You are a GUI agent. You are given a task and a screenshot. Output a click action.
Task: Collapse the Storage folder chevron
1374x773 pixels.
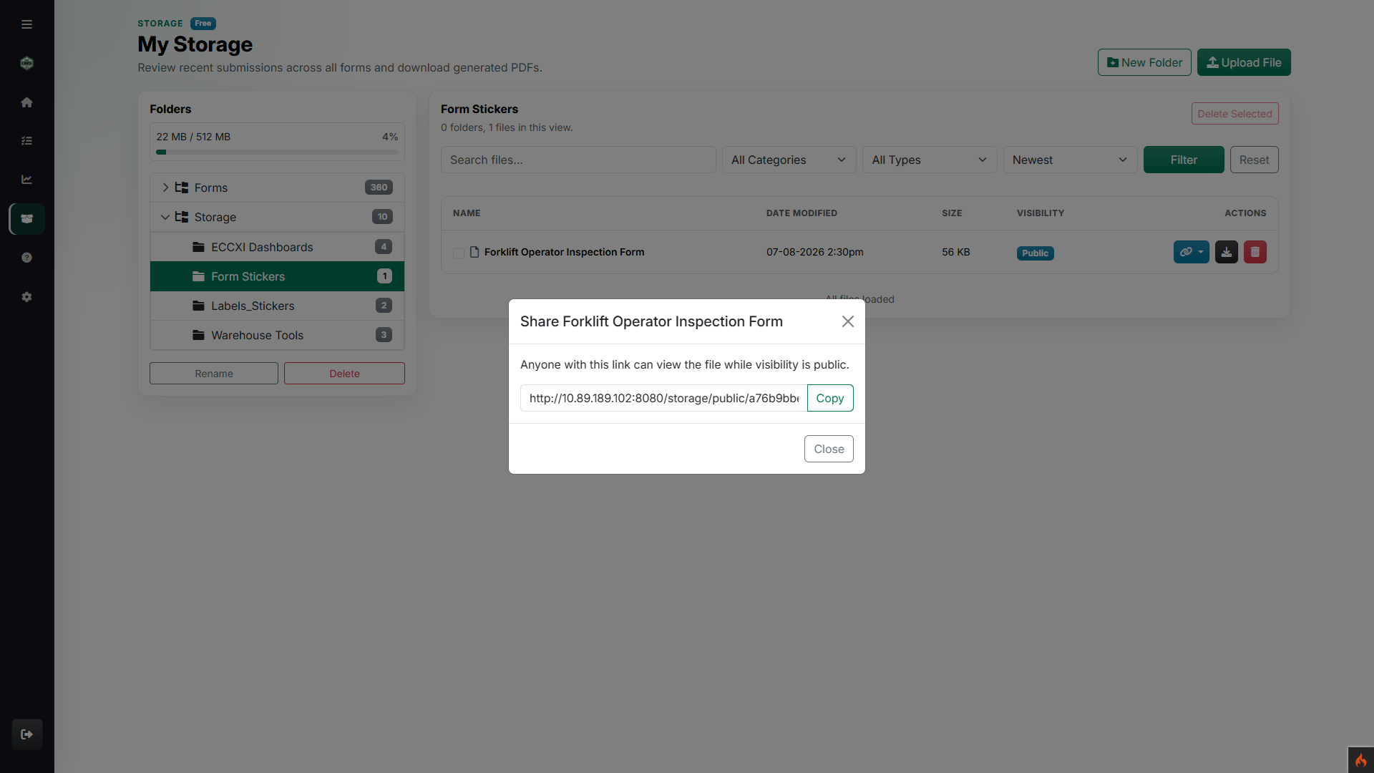pos(165,217)
